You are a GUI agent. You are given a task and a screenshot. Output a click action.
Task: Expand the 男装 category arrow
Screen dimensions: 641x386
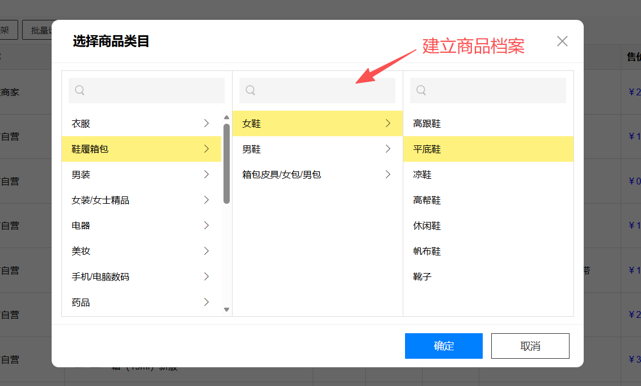click(x=206, y=174)
